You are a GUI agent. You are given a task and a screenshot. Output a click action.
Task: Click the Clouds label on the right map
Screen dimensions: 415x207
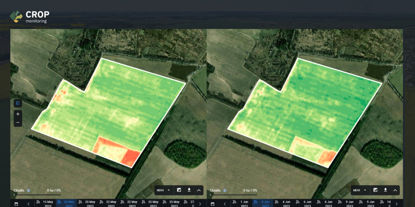[215, 190]
